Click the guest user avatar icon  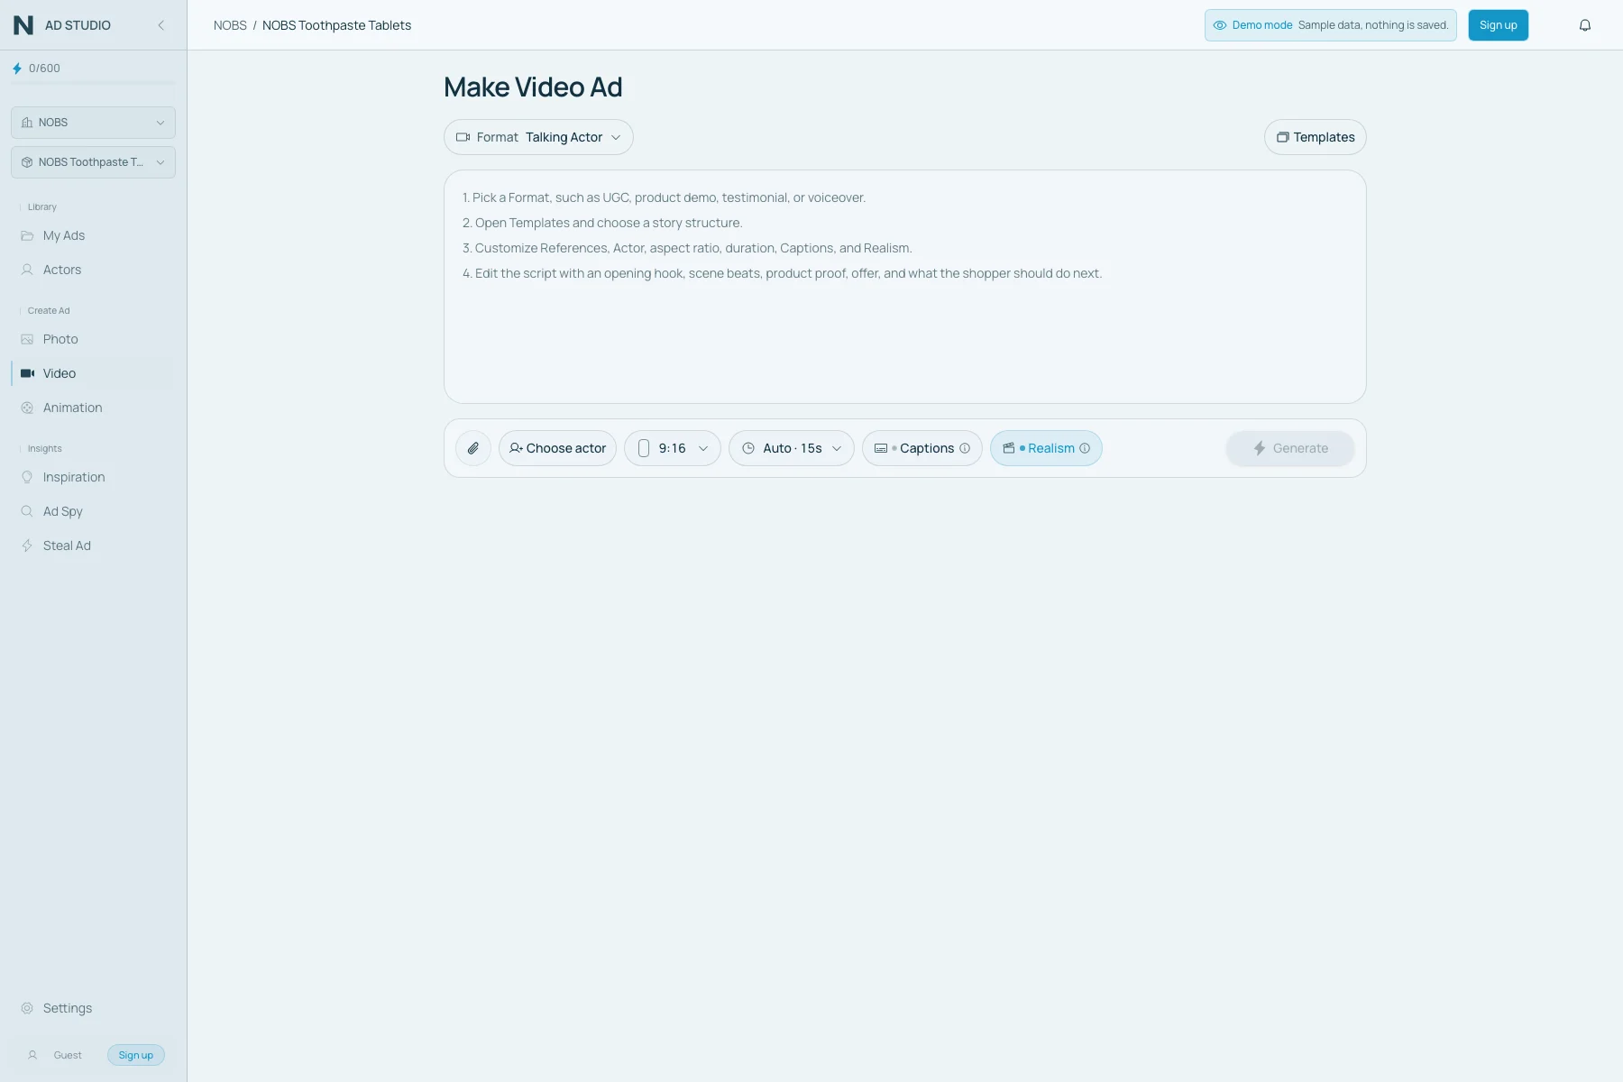(32, 1055)
